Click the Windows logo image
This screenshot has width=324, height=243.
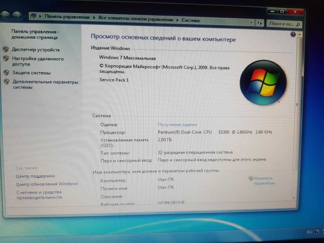click(263, 82)
